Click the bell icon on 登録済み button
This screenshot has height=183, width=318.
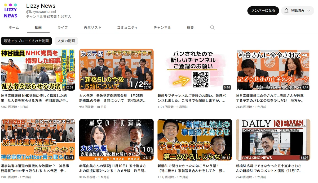point(286,11)
